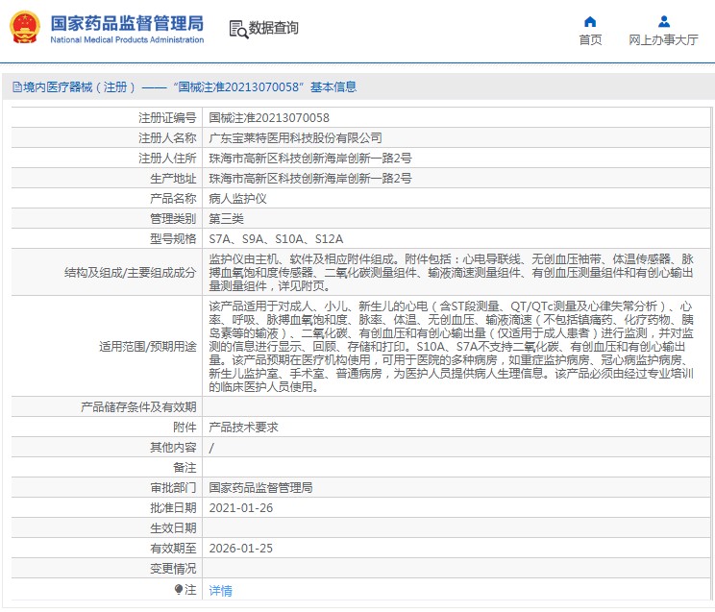Viewport: 715px width, 612px height.
Task: Click production address value in 生产地址 row
Action: coord(310,179)
